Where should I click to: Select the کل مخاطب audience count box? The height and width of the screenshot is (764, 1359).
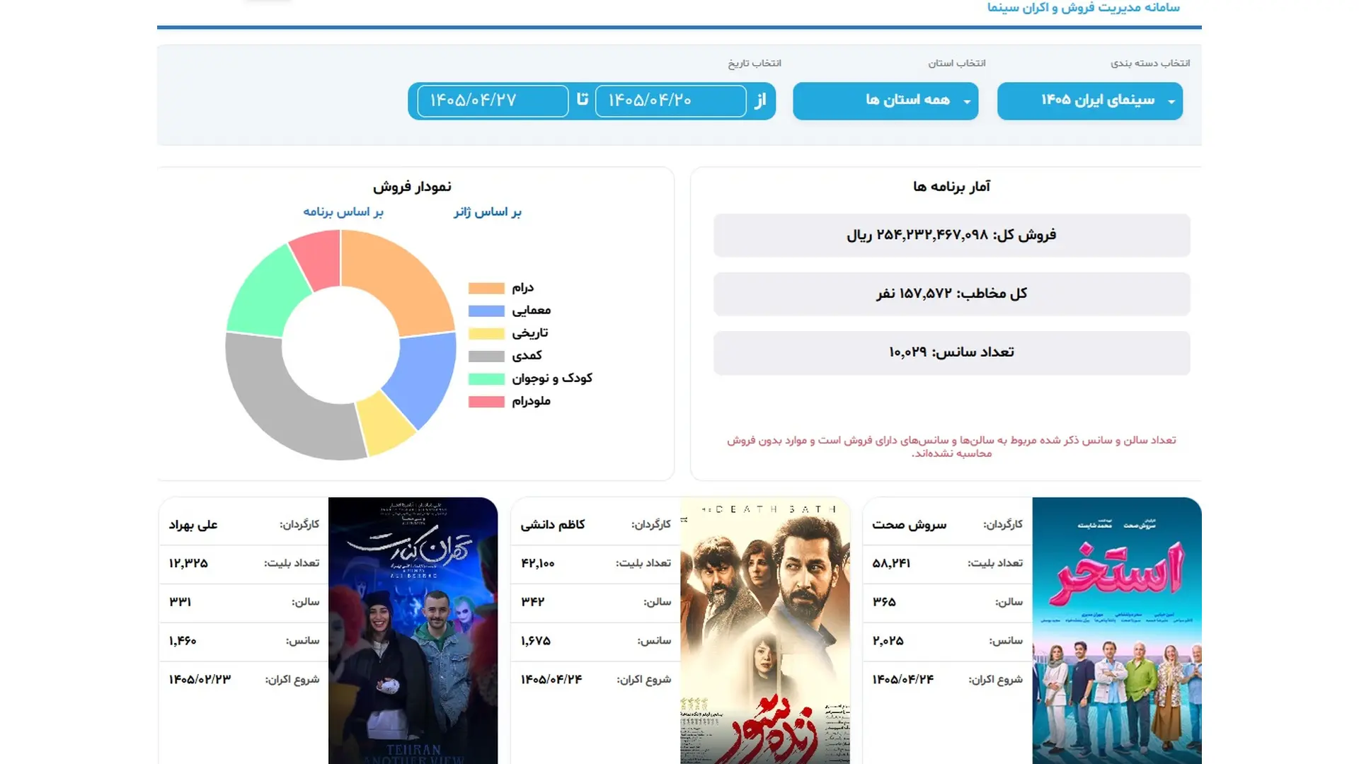pyautogui.click(x=951, y=294)
